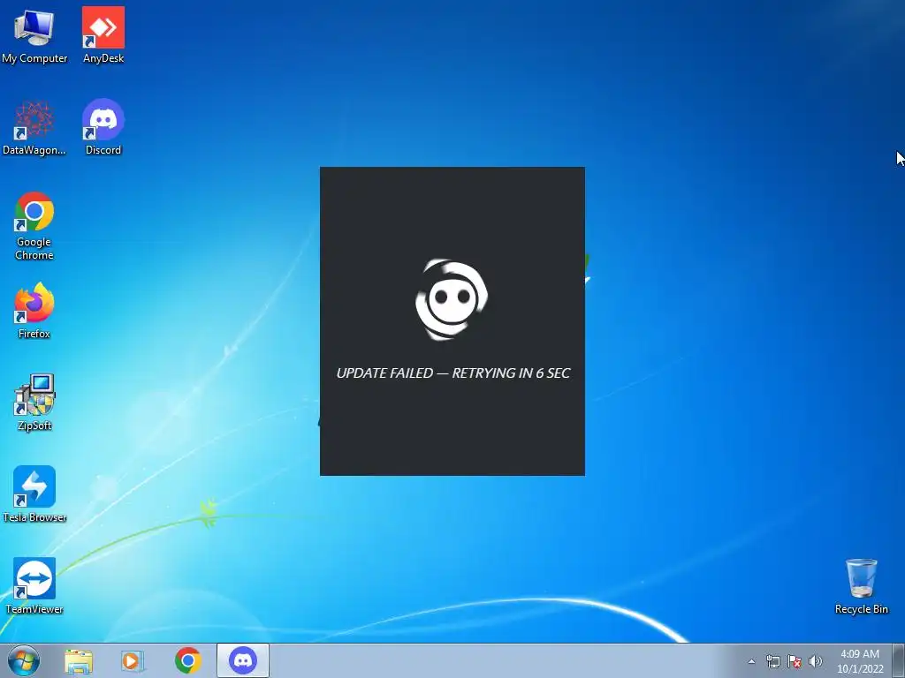Select the Google Chrome desktop shortcut
The width and height of the screenshot is (905, 678).
[x=34, y=226]
